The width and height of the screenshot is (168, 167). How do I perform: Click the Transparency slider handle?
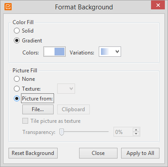(x=62, y=132)
